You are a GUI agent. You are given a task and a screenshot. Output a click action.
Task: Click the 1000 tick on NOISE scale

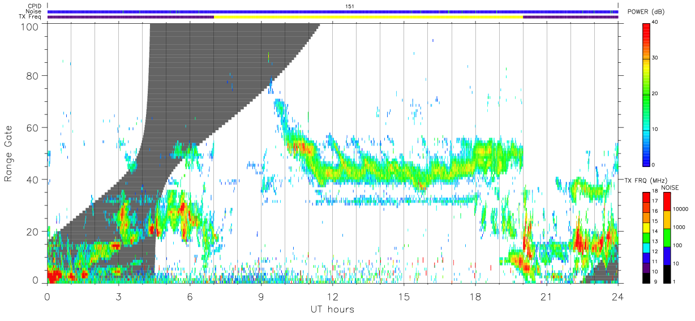(679, 228)
